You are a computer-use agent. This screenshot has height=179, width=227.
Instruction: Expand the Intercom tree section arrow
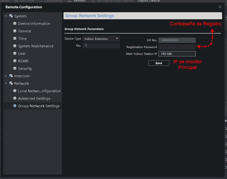click(x=6, y=76)
